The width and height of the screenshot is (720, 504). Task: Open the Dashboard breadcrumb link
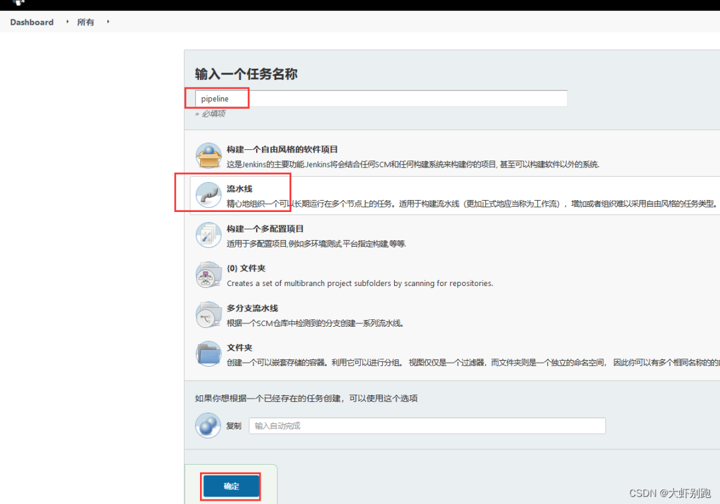click(x=32, y=22)
